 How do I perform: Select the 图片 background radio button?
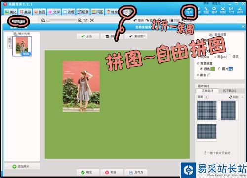pos(219,69)
